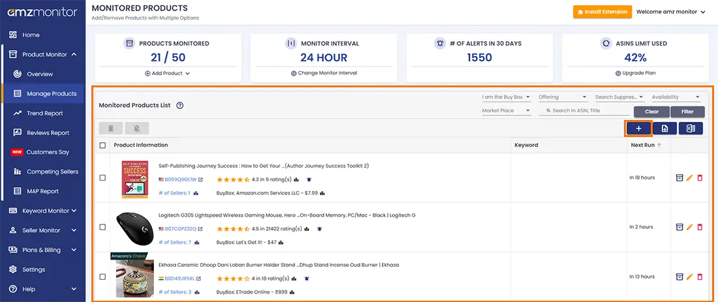Expand the Seller Monitor sidebar section

[x=42, y=230]
